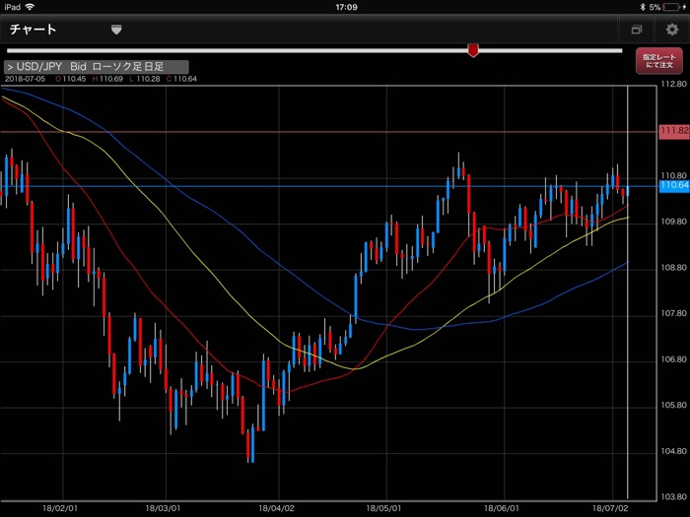Tap the 17:09 clock in status bar
Screen dimensions: 690x517
(x=345, y=7)
